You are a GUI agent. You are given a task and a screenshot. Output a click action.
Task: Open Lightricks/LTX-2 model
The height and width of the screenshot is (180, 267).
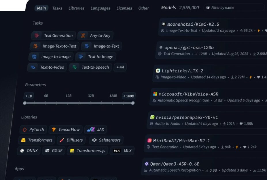click(x=182, y=71)
